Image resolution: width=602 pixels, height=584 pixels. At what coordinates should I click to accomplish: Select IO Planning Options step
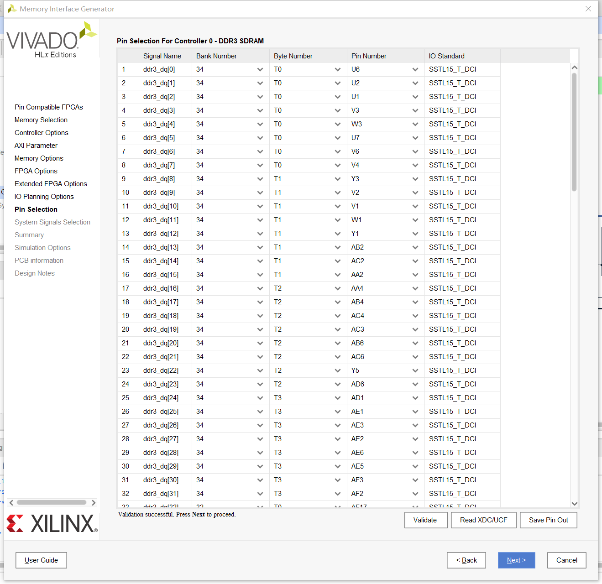[x=44, y=197]
